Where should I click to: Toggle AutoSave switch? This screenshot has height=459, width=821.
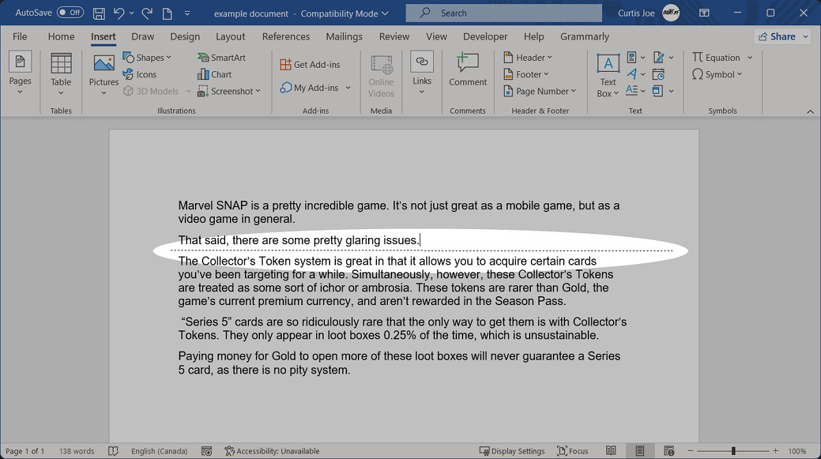pyautogui.click(x=70, y=12)
